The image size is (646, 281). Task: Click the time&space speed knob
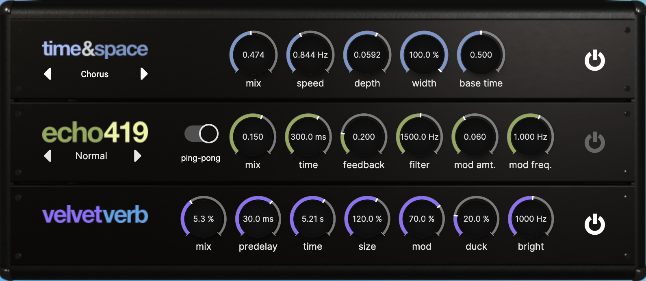pyautogui.click(x=310, y=55)
